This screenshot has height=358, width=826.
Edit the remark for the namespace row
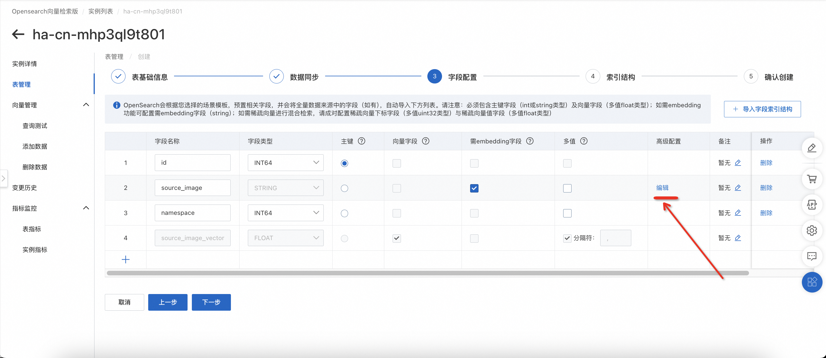[738, 213]
